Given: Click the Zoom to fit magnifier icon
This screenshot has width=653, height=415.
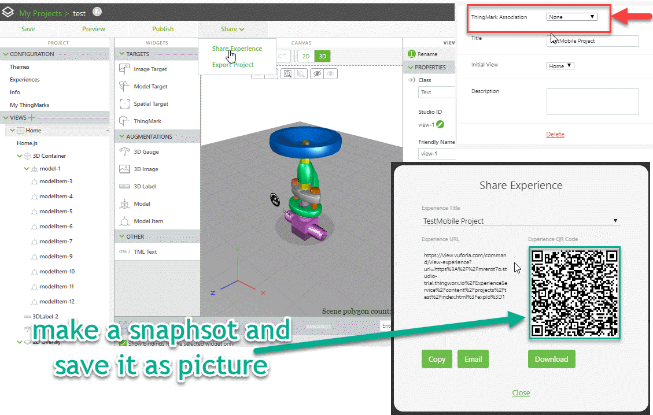Looking at the screenshot, I should 287,73.
